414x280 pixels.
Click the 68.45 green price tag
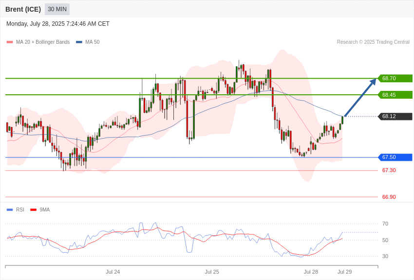(395, 95)
